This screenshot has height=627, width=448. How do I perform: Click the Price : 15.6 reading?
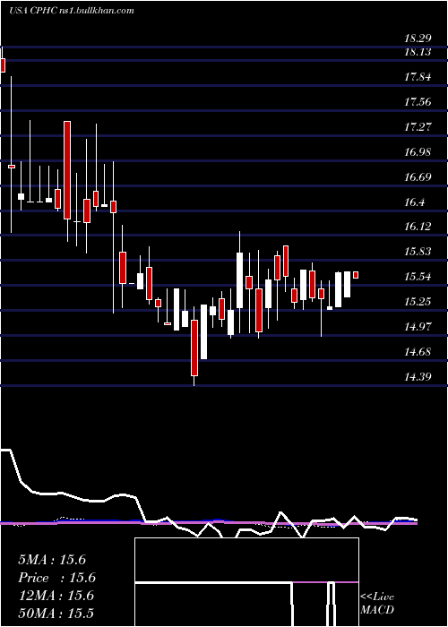[56, 578]
